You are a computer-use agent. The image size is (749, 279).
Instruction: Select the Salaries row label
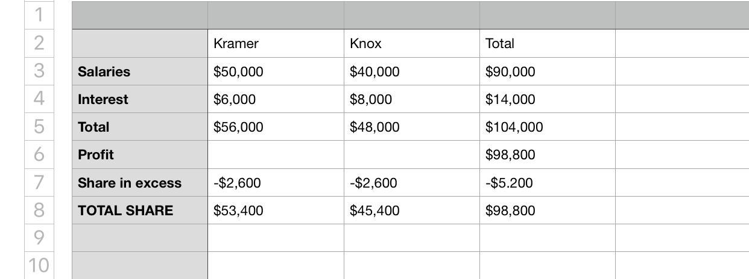tap(140, 72)
